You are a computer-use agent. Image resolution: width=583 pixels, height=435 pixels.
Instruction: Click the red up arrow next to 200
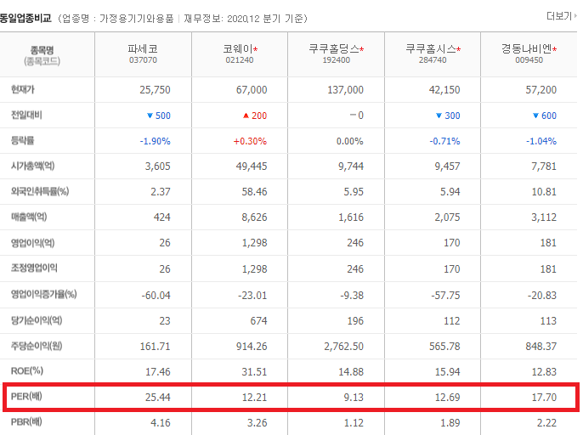[246, 116]
